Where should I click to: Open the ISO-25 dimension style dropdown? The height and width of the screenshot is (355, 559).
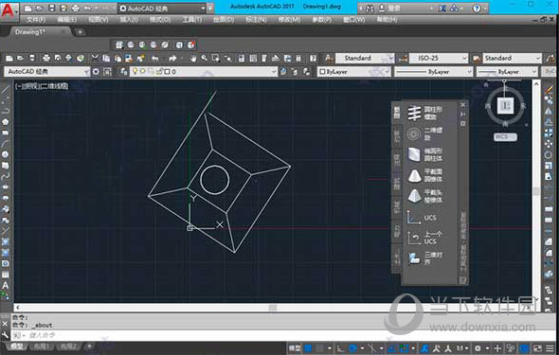coord(438,58)
